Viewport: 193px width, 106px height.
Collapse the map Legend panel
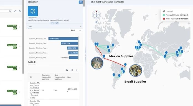tap(164, 11)
